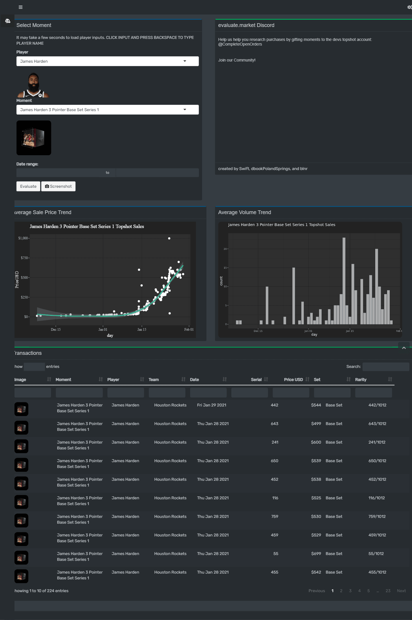Viewport: 412px width, 620px height.
Task: Go to transactions page 2
Action: point(341,591)
